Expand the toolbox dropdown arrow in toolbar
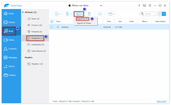The height and width of the screenshot is (105, 171). click(114, 14)
